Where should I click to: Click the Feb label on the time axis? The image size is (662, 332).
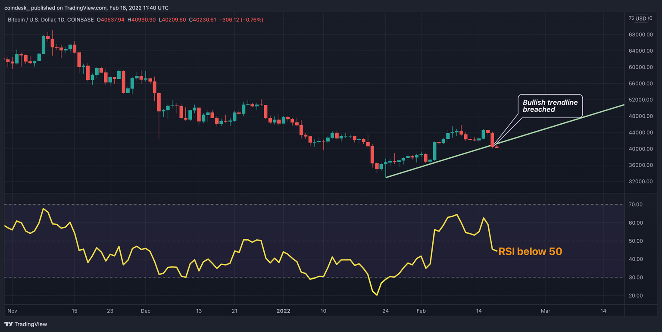422,311
